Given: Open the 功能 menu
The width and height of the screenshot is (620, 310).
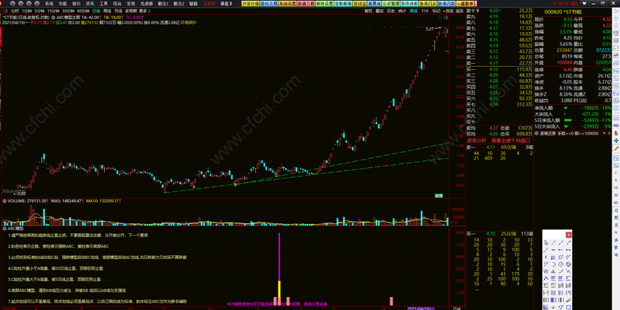Looking at the screenshot, I should (x=62, y=4).
